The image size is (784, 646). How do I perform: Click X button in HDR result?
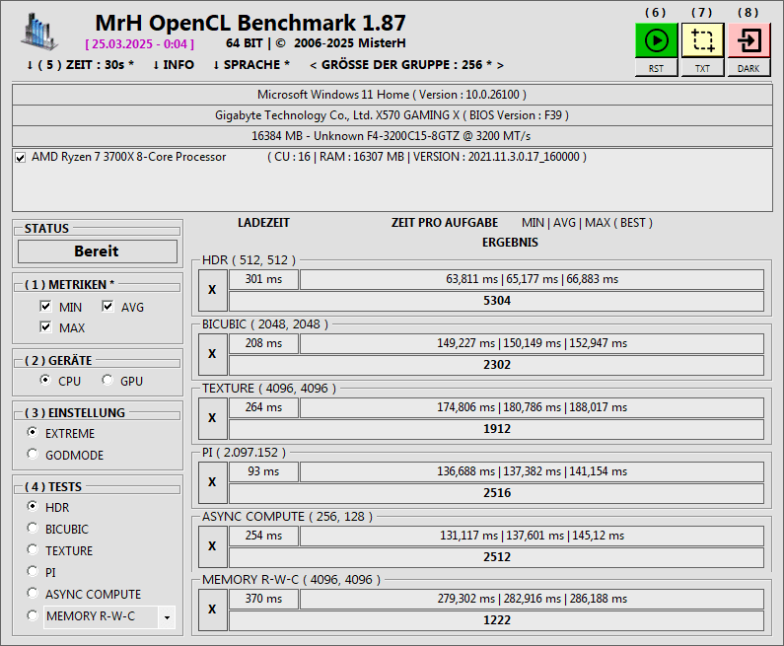click(212, 290)
